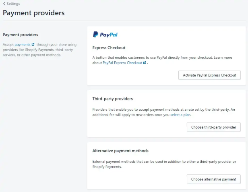
Task: Click the back chevron icon beside Settings
Action: [x=4, y=4]
